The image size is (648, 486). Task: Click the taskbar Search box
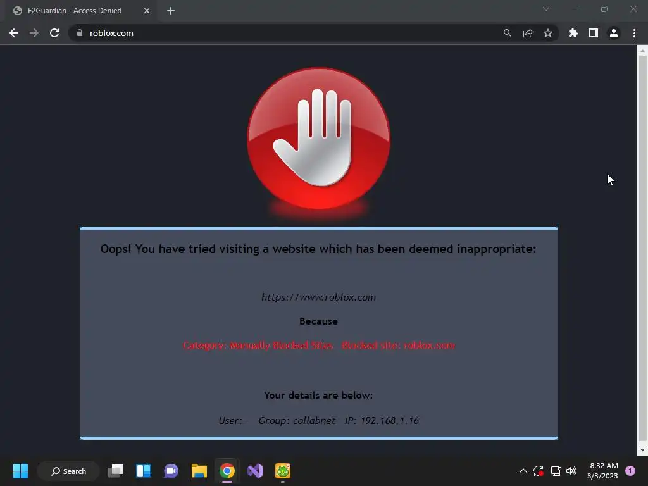click(68, 471)
